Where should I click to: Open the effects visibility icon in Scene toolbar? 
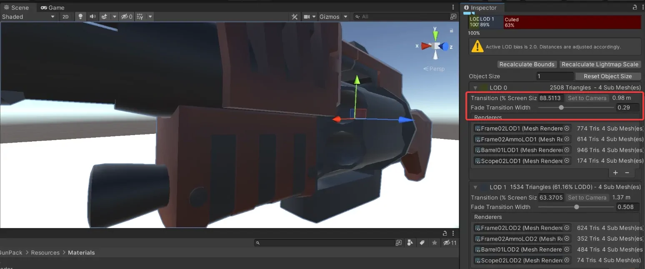[x=104, y=17]
